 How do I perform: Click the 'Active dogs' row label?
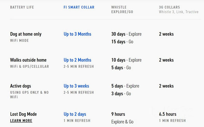(21, 86)
